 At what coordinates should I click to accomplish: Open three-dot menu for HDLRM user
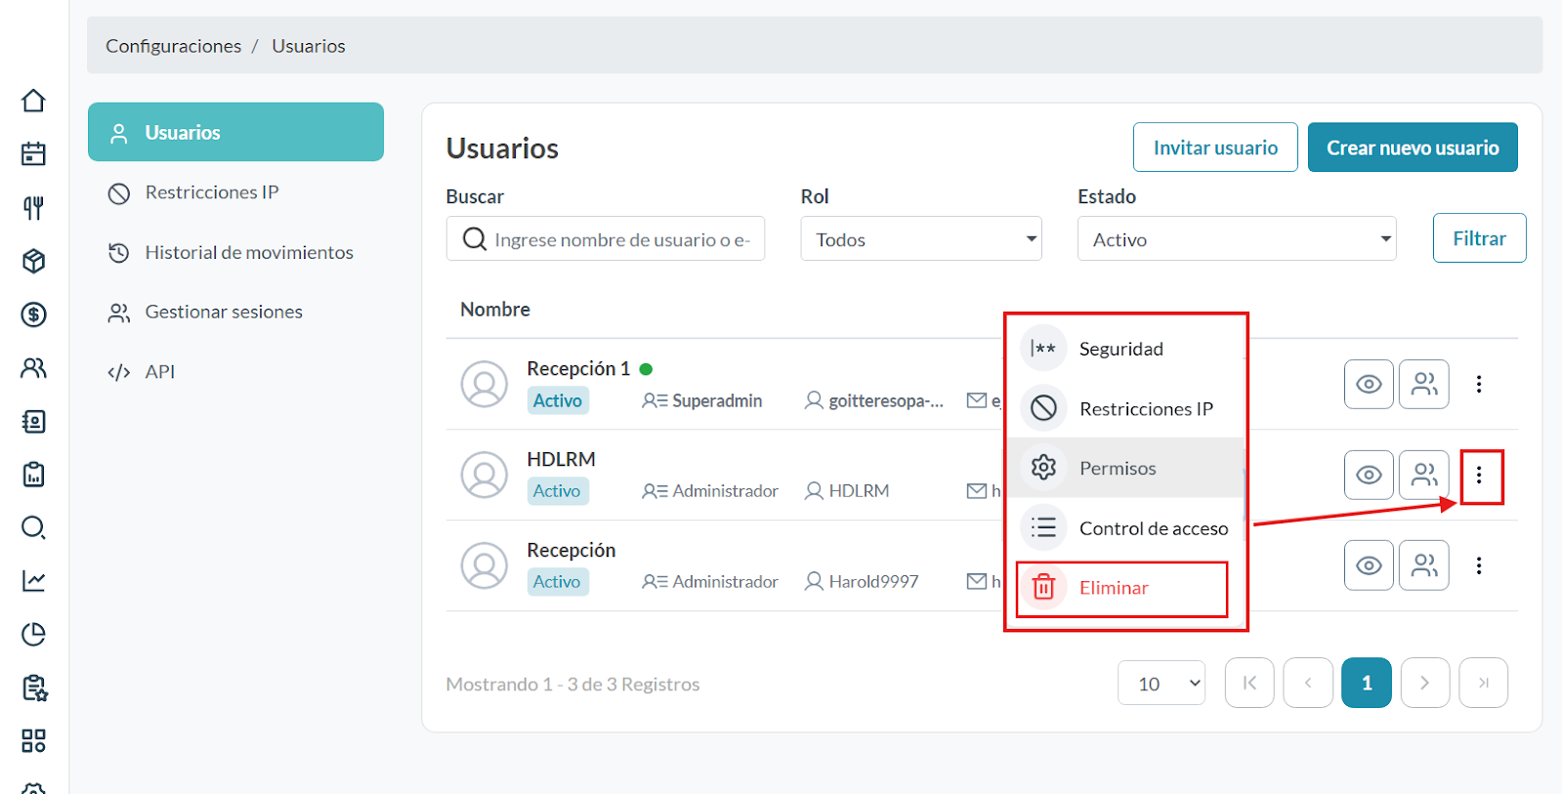pos(1479,475)
